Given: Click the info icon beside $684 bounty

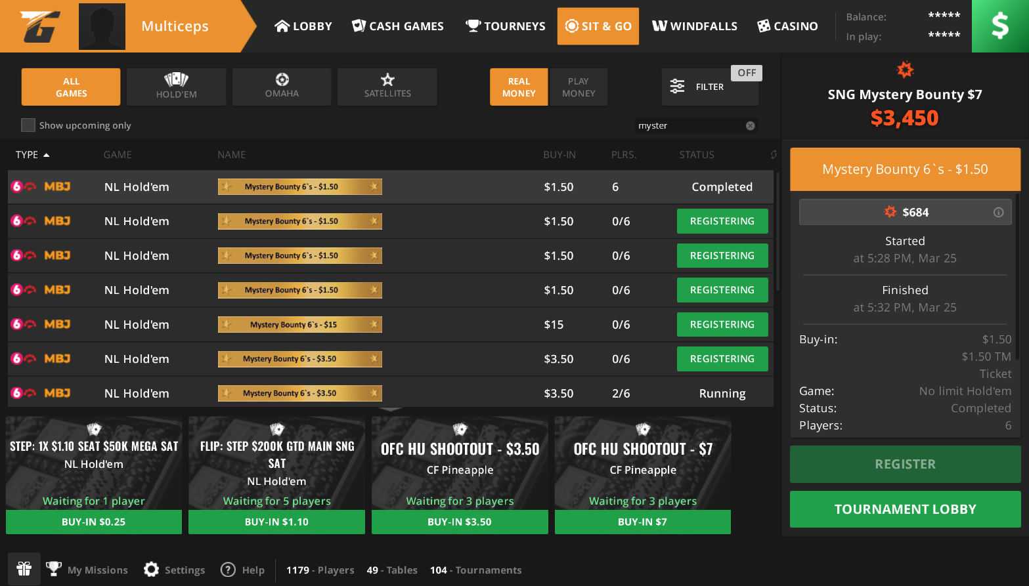Looking at the screenshot, I should click(998, 212).
